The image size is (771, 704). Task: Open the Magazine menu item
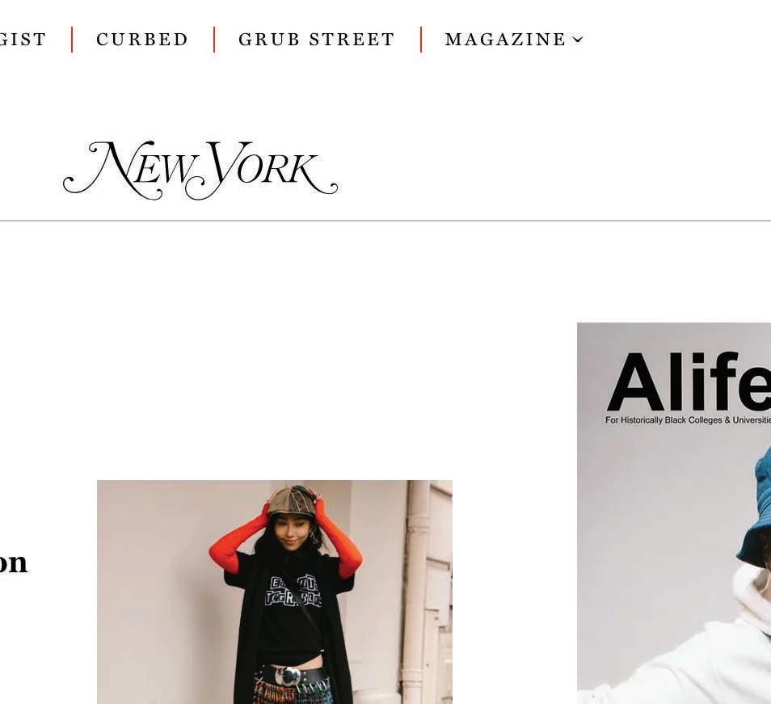[506, 40]
